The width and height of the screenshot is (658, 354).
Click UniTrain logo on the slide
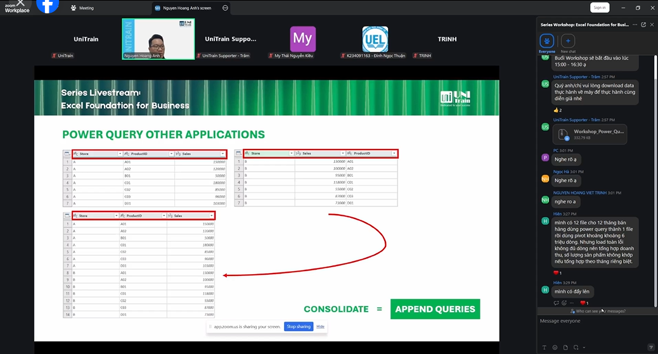(x=455, y=98)
